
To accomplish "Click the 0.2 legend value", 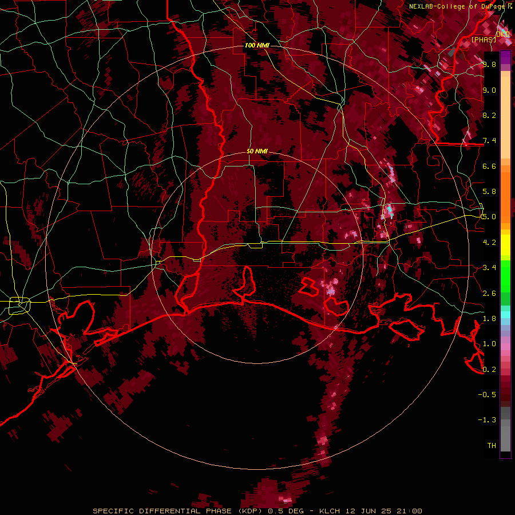I will pyautogui.click(x=489, y=370).
